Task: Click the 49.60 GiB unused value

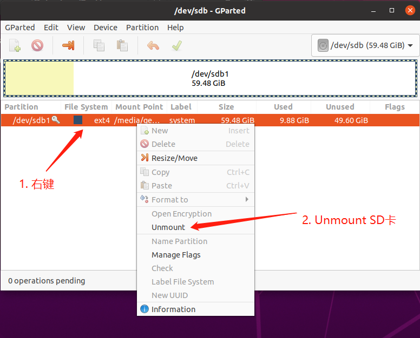Action: 351,120
